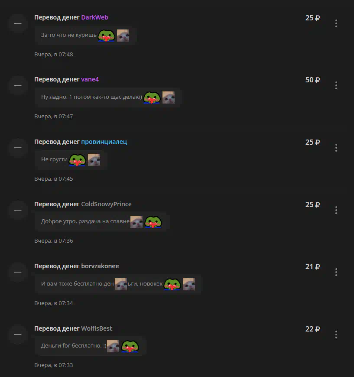354x377 pixels.
Task: Click the minus icon beside DarkWeb transfer
Action: tap(18, 23)
